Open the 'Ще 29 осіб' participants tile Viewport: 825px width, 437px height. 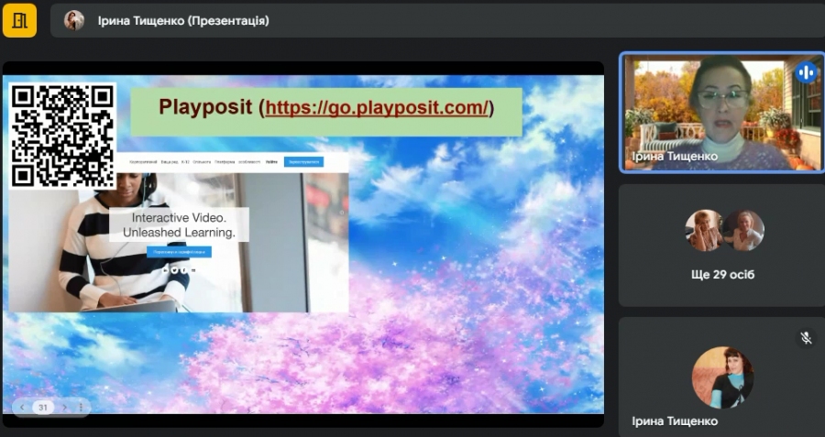coord(722,246)
